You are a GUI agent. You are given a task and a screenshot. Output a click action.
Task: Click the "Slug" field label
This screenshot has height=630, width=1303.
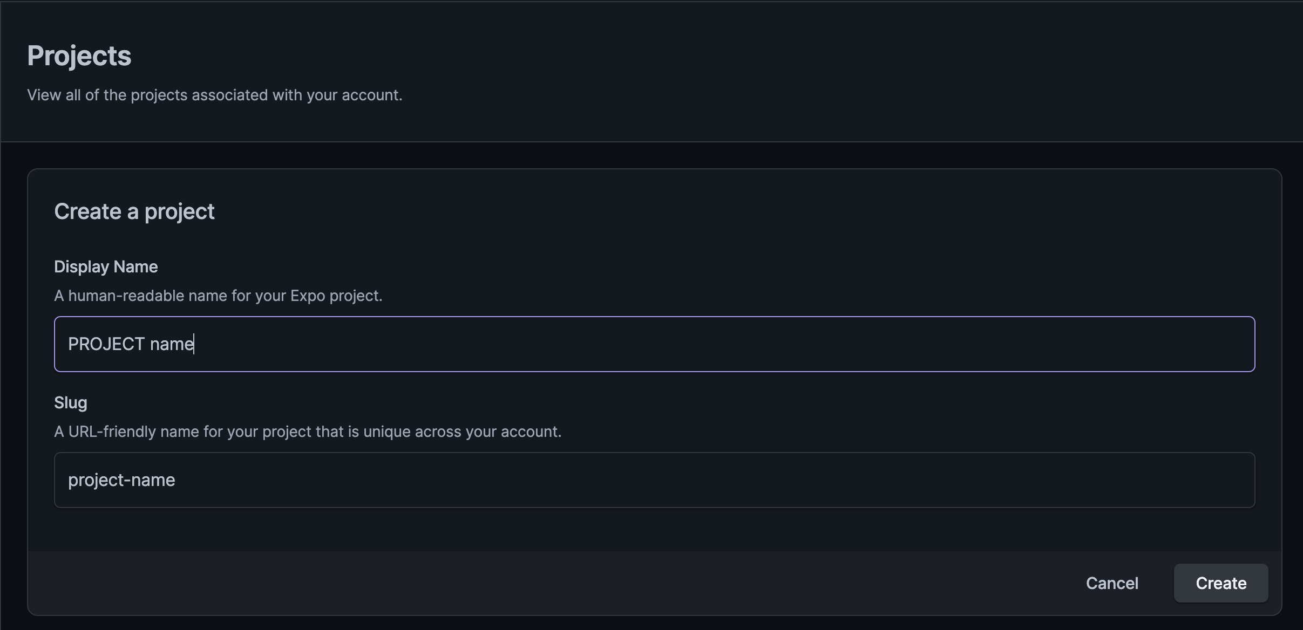(71, 403)
